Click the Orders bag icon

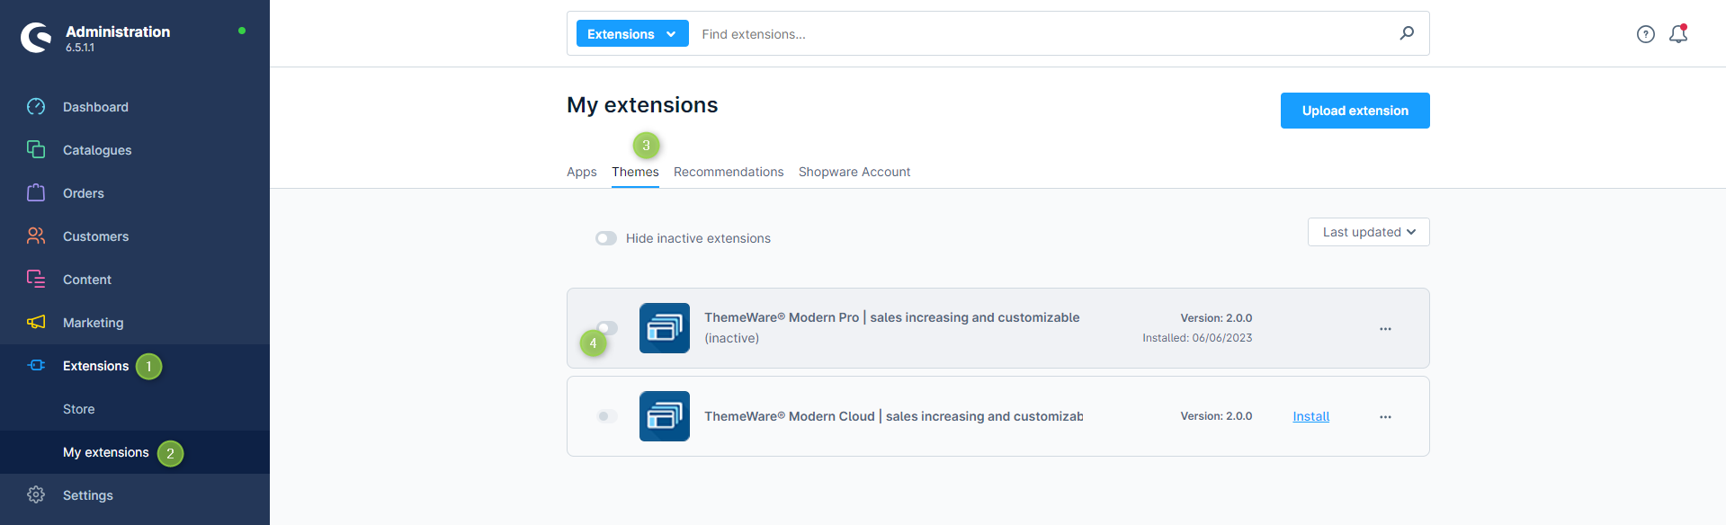tap(36, 192)
